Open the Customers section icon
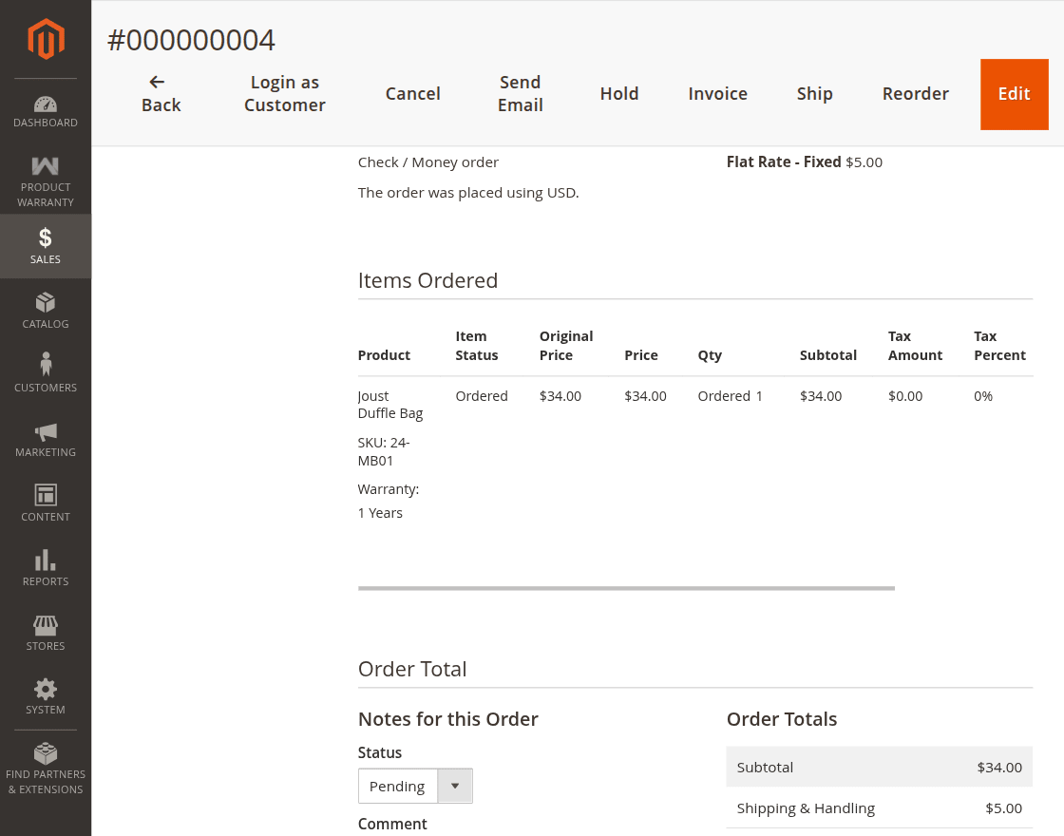 point(45,366)
